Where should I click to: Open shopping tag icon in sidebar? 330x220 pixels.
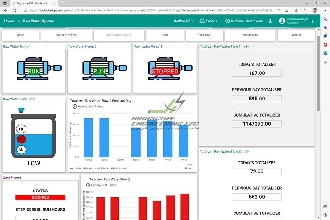[325, 36]
